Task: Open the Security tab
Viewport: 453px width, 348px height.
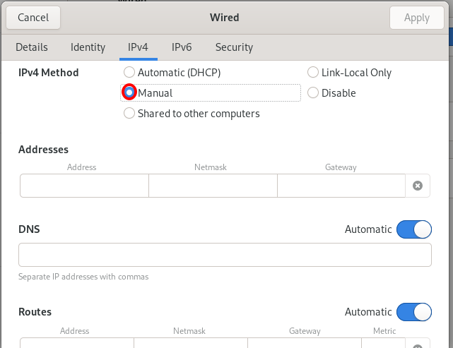Action: point(234,47)
